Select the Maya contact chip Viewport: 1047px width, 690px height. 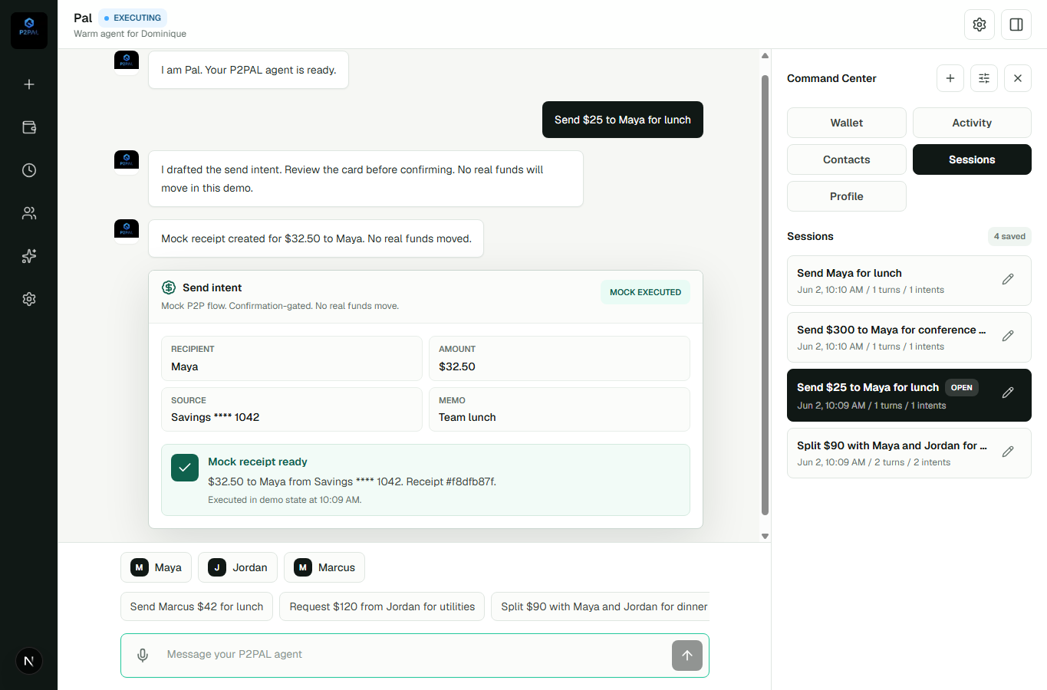click(x=156, y=567)
